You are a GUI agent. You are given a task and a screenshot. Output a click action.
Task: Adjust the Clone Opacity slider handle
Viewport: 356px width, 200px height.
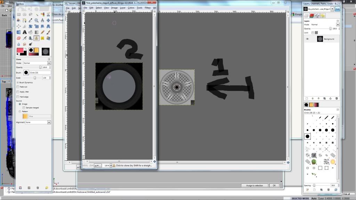pyautogui.click(x=40, y=67)
